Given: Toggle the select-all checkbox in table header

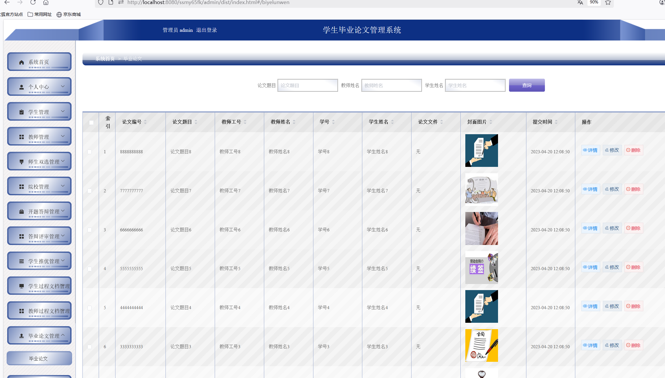Looking at the screenshot, I should (x=91, y=123).
